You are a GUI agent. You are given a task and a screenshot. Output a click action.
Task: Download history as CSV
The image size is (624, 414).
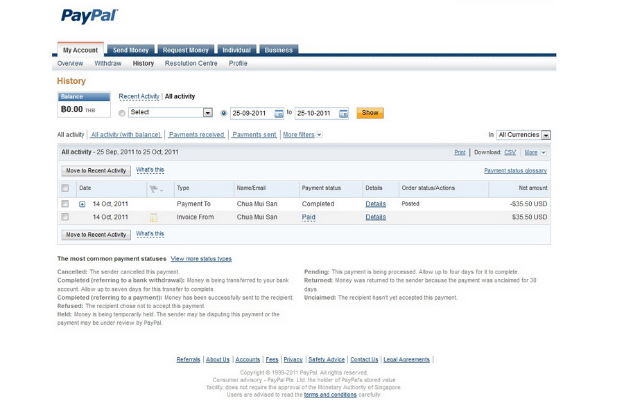510,152
